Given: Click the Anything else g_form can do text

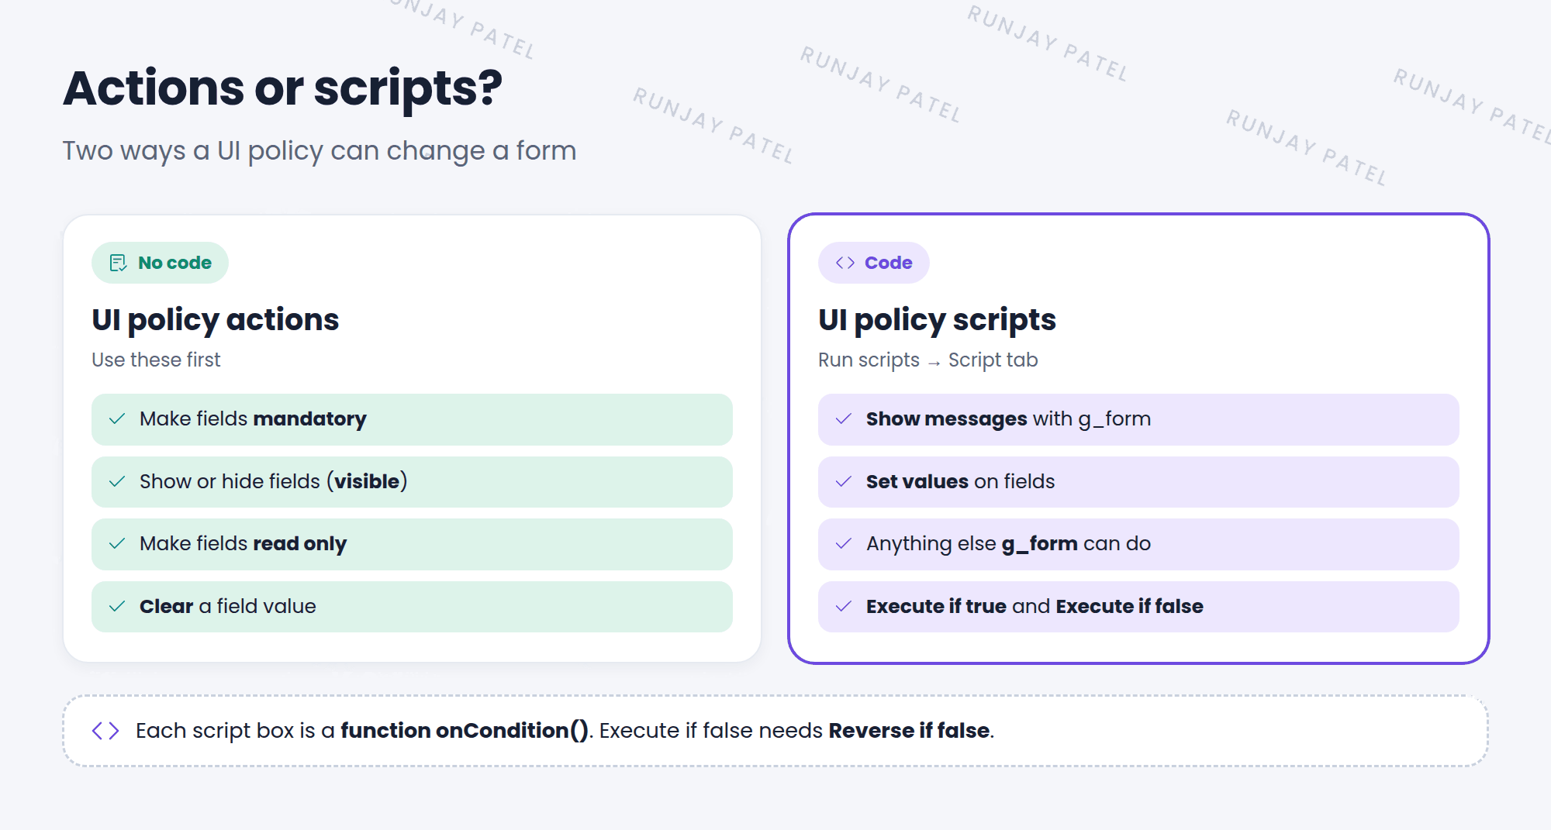Looking at the screenshot, I should 1008,544.
